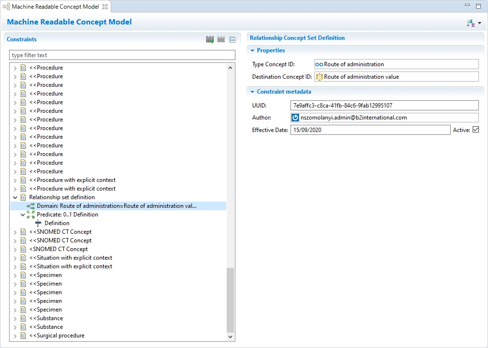Click the link icon in Type Concept ID field
This screenshot has height=348, width=488.
tap(319, 64)
